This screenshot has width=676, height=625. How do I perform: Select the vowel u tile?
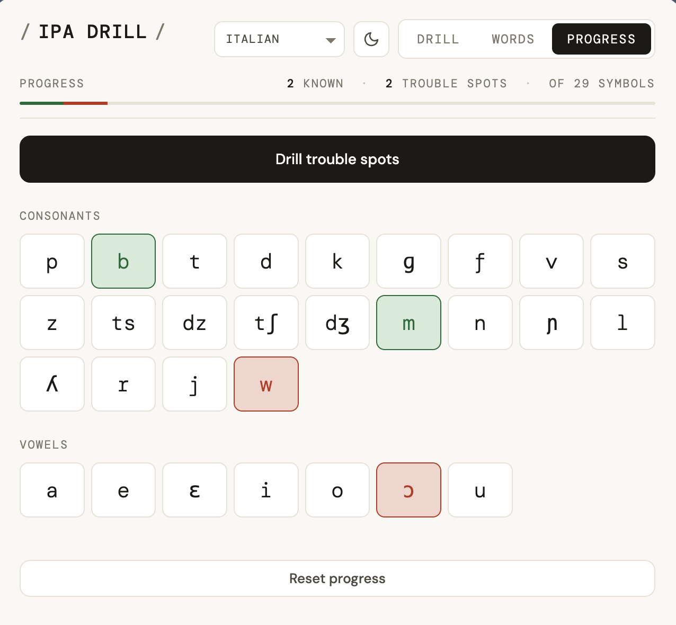[x=480, y=490]
